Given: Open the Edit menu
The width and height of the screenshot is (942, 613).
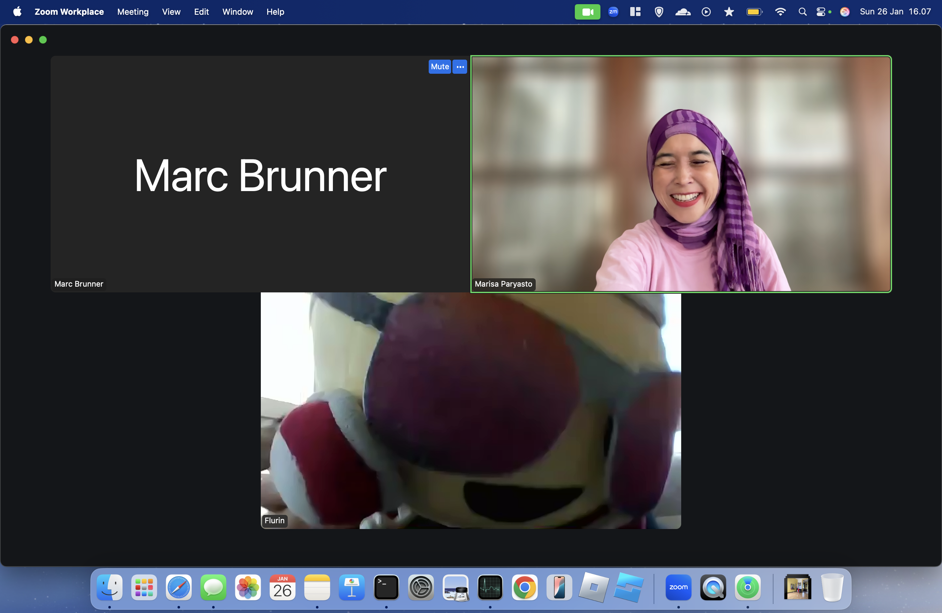Looking at the screenshot, I should coord(202,12).
